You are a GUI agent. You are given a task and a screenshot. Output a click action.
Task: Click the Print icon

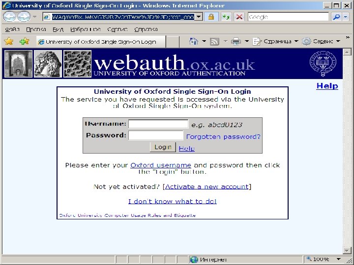[x=236, y=42]
